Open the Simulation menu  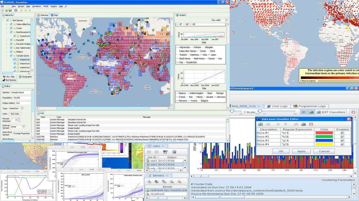[x=36, y=6]
